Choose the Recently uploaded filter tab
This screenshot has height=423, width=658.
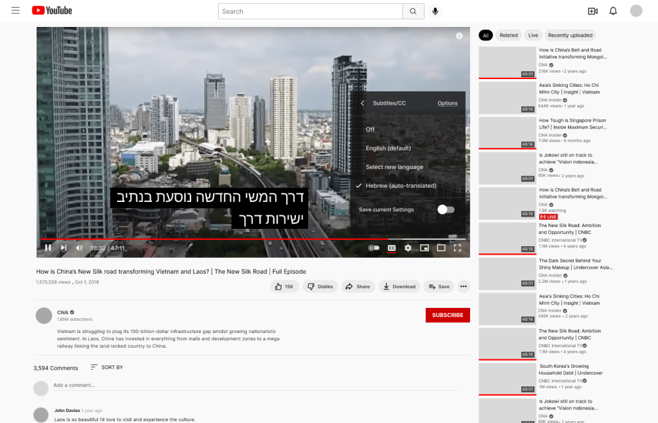click(571, 35)
